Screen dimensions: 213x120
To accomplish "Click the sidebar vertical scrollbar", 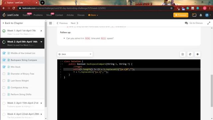I will 46,64.
